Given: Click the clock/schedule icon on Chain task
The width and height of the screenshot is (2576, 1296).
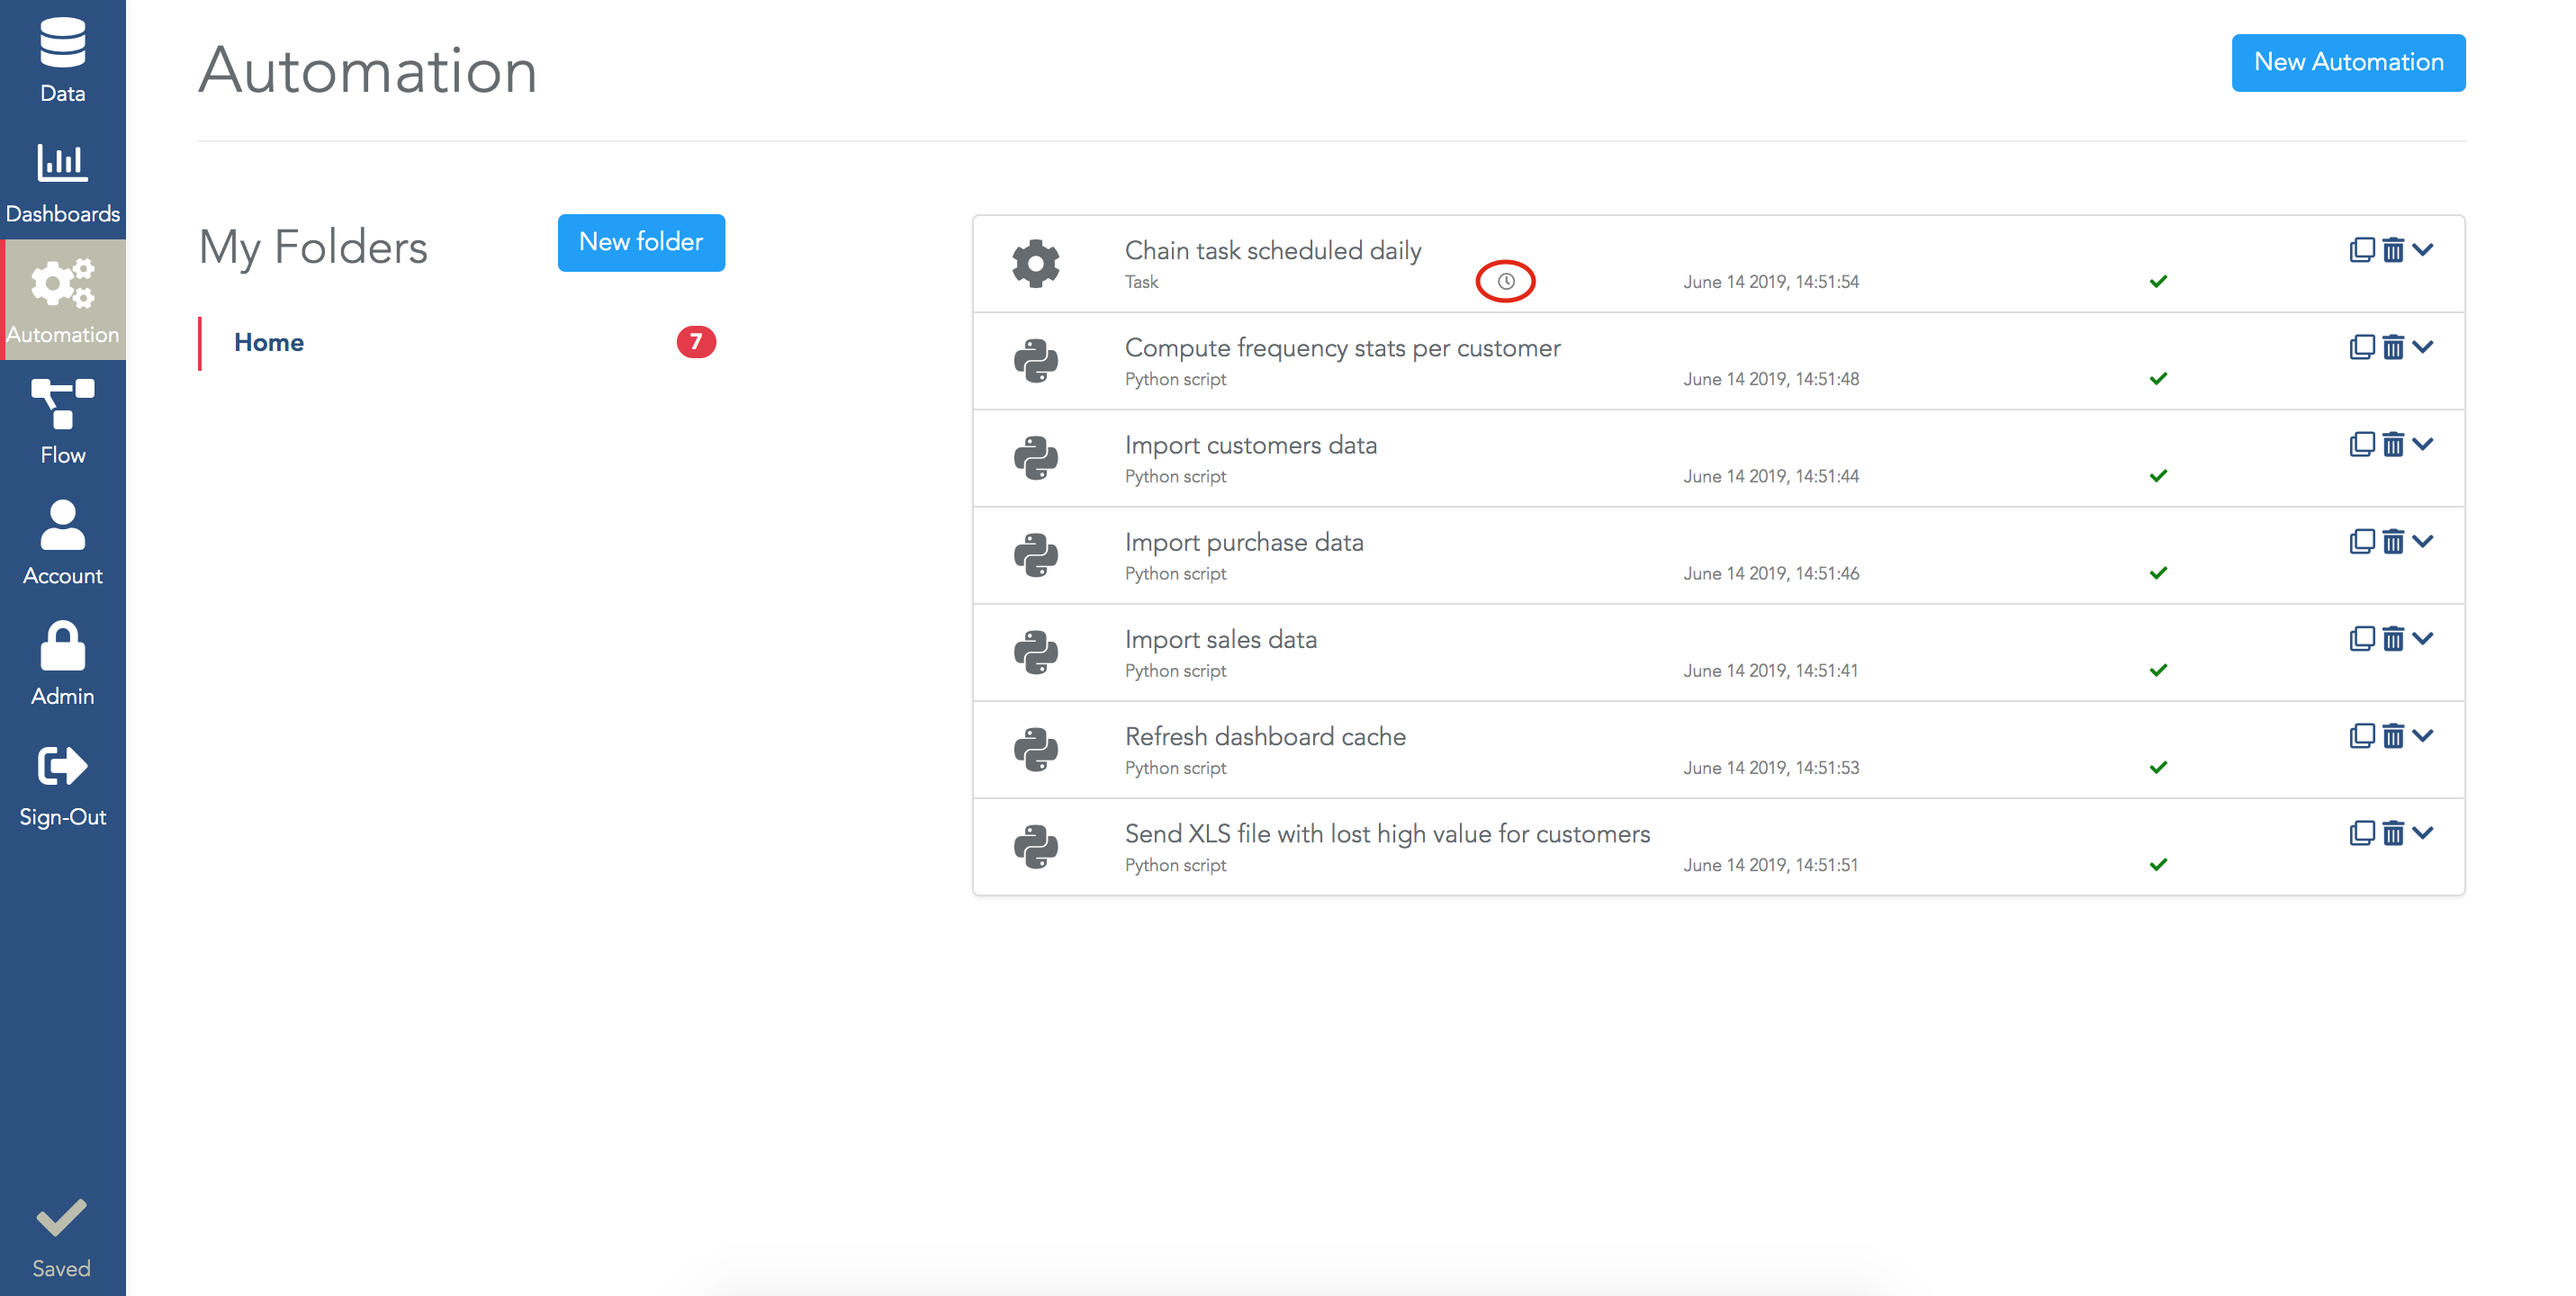Looking at the screenshot, I should click(x=1505, y=281).
